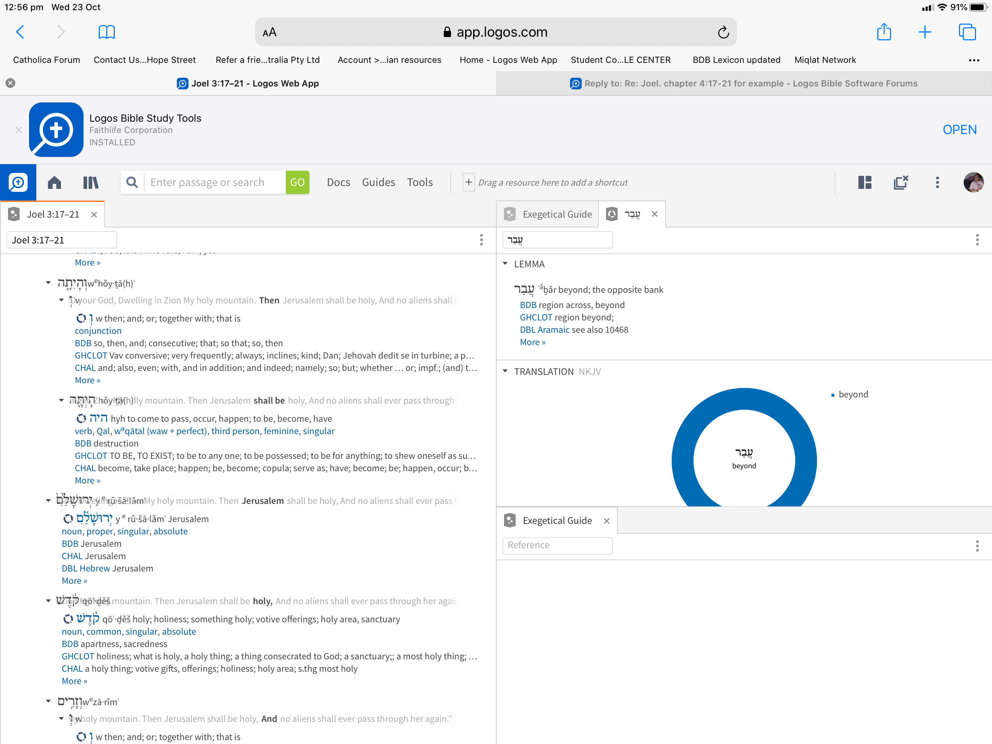
Task: Switch to Logos Bible Software Forums tab
Action: pos(744,84)
